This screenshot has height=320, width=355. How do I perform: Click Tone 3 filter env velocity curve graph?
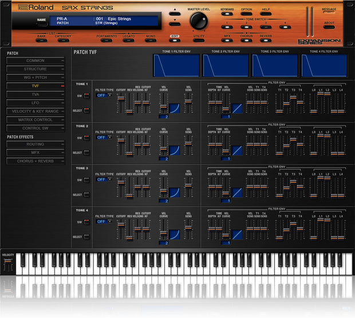click(x=237, y=193)
